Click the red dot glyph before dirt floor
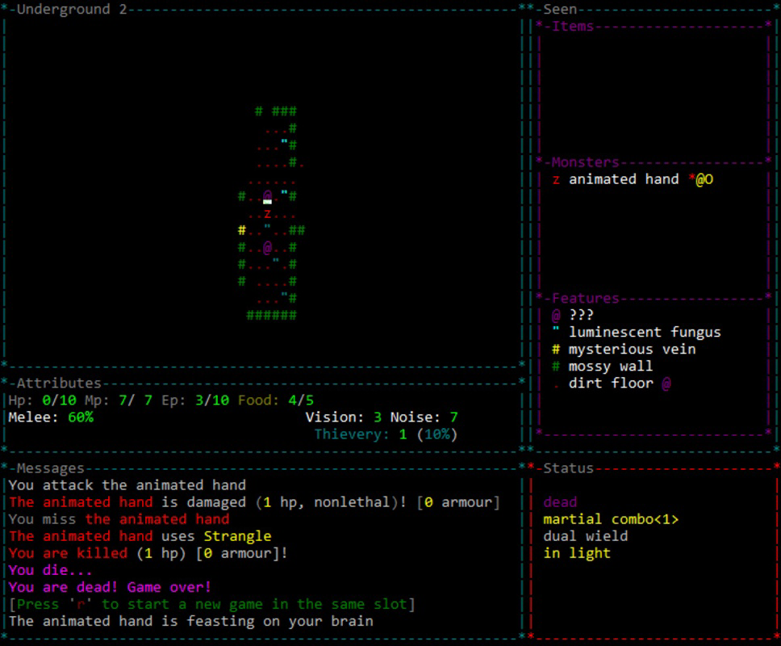The height and width of the screenshot is (646, 781). [556, 386]
